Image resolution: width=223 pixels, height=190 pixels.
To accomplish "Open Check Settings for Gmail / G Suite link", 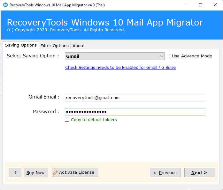I will (x=120, y=67).
